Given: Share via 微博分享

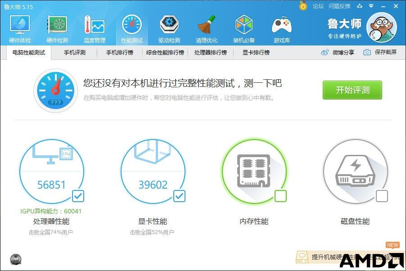Looking at the screenshot, I should coord(338,52).
